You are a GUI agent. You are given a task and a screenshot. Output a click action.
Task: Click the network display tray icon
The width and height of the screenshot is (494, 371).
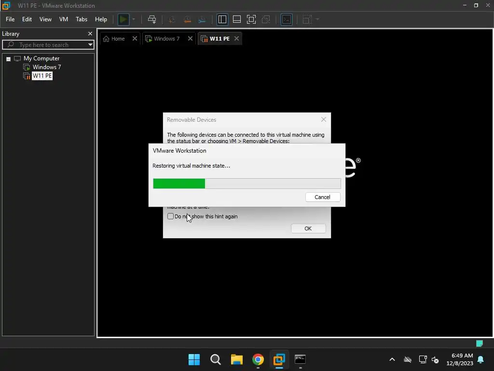point(423,359)
